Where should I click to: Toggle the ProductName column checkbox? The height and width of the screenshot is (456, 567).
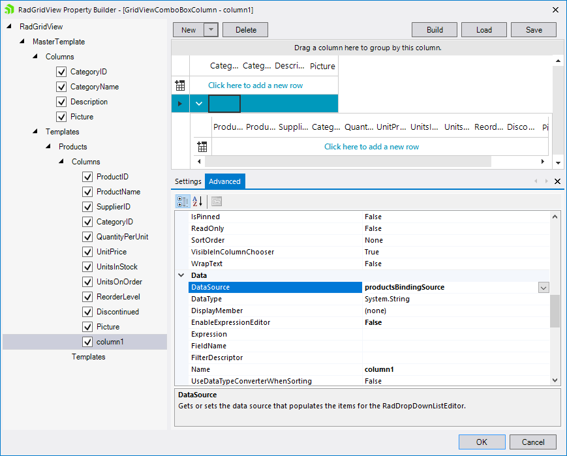point(87,192)
